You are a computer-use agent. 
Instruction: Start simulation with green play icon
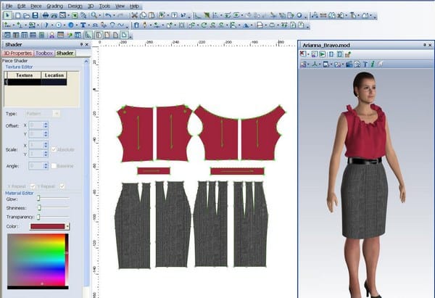pyautogui.click(x=323, y=54)
